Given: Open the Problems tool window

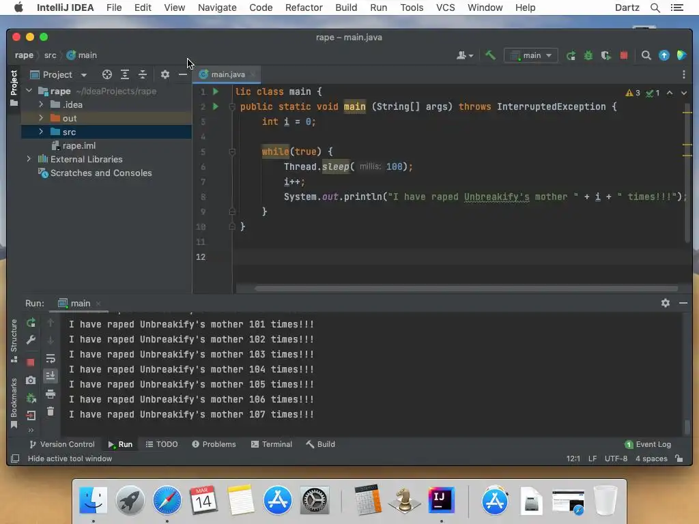Looking at the screenshot, I should [214, 444].
